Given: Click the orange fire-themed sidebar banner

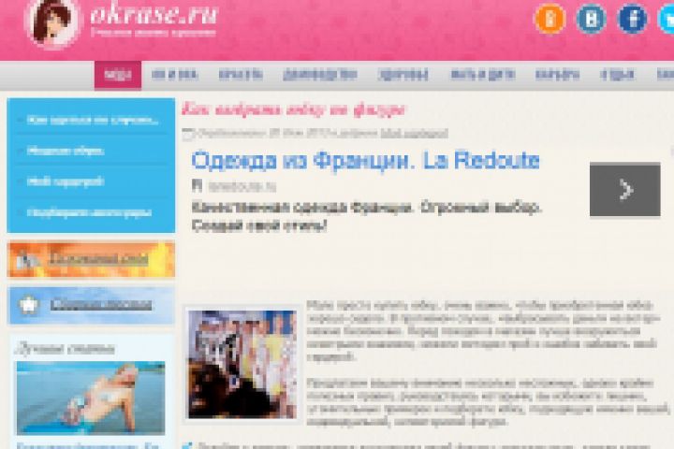Looking at the screenshot, I should pos(91,259).
